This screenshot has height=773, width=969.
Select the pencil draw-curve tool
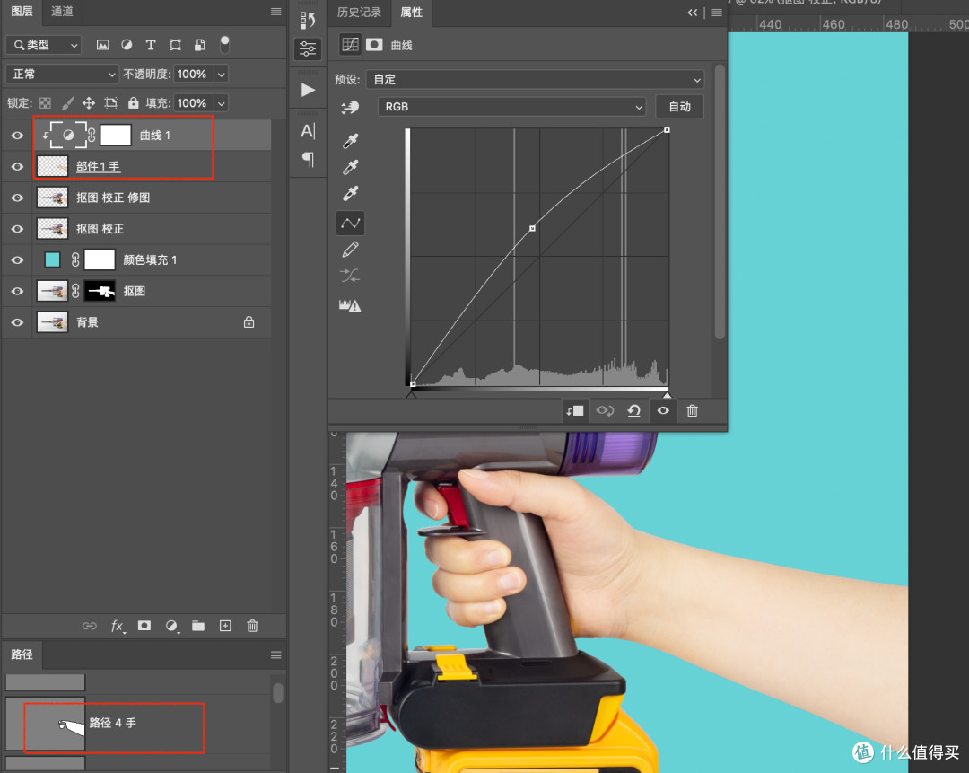[x=351, y=250]
